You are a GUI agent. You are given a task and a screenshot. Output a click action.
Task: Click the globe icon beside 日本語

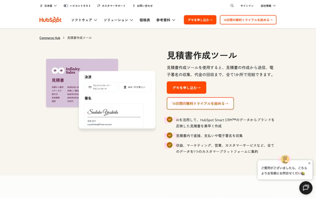[x=41, y=6]
